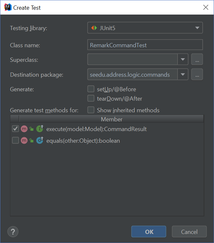Expand the Destination package dropdown arrow
This screenshot has width=214, height=243.
point(183,75)
